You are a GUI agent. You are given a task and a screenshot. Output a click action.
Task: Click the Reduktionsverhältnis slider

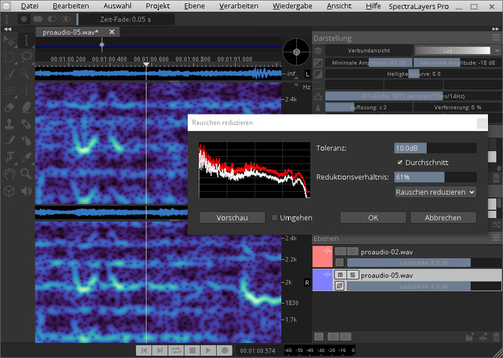(x=434, y=177)
